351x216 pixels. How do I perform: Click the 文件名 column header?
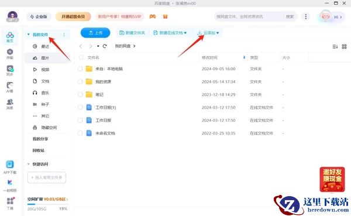click(94, 57)
